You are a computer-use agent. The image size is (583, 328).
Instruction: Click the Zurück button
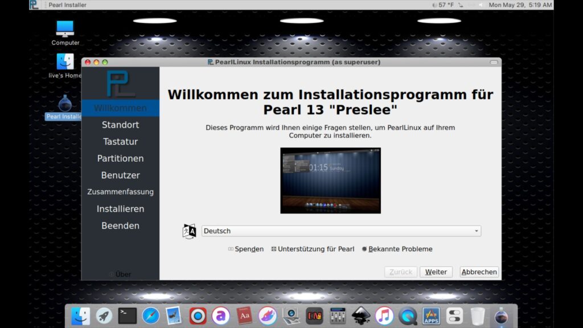(x=400, y=272)
